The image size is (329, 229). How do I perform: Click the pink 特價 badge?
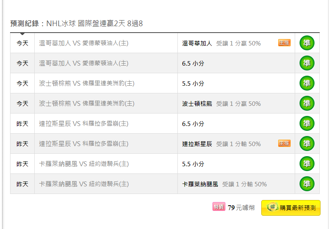point(219,206)
